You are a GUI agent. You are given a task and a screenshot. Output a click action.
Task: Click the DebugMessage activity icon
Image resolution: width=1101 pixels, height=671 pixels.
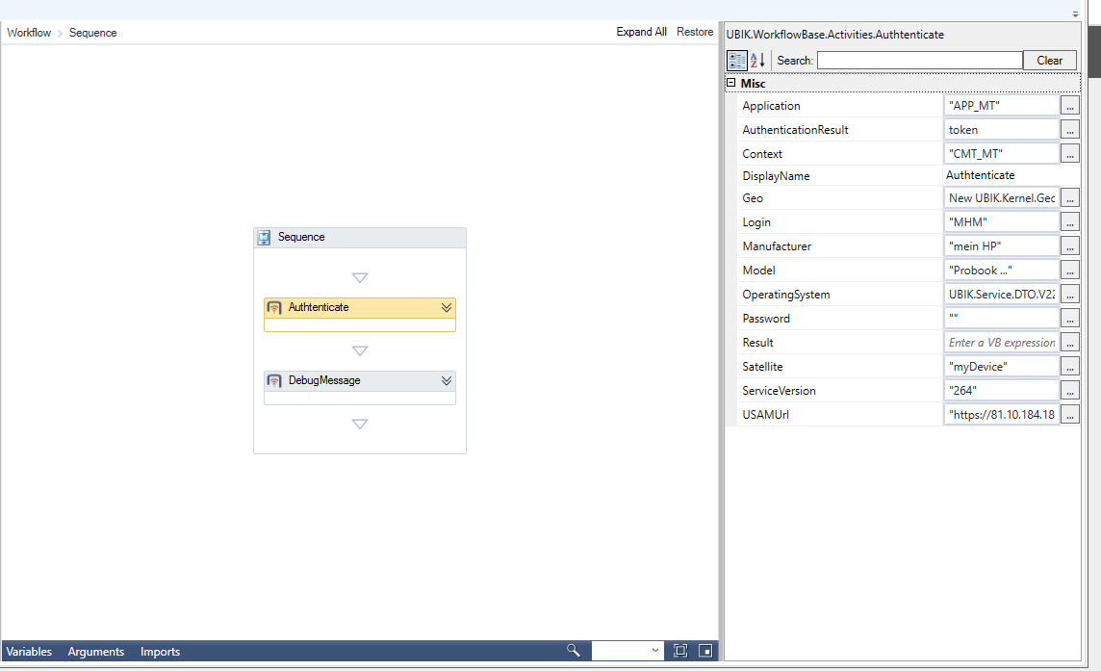point(274,381)
